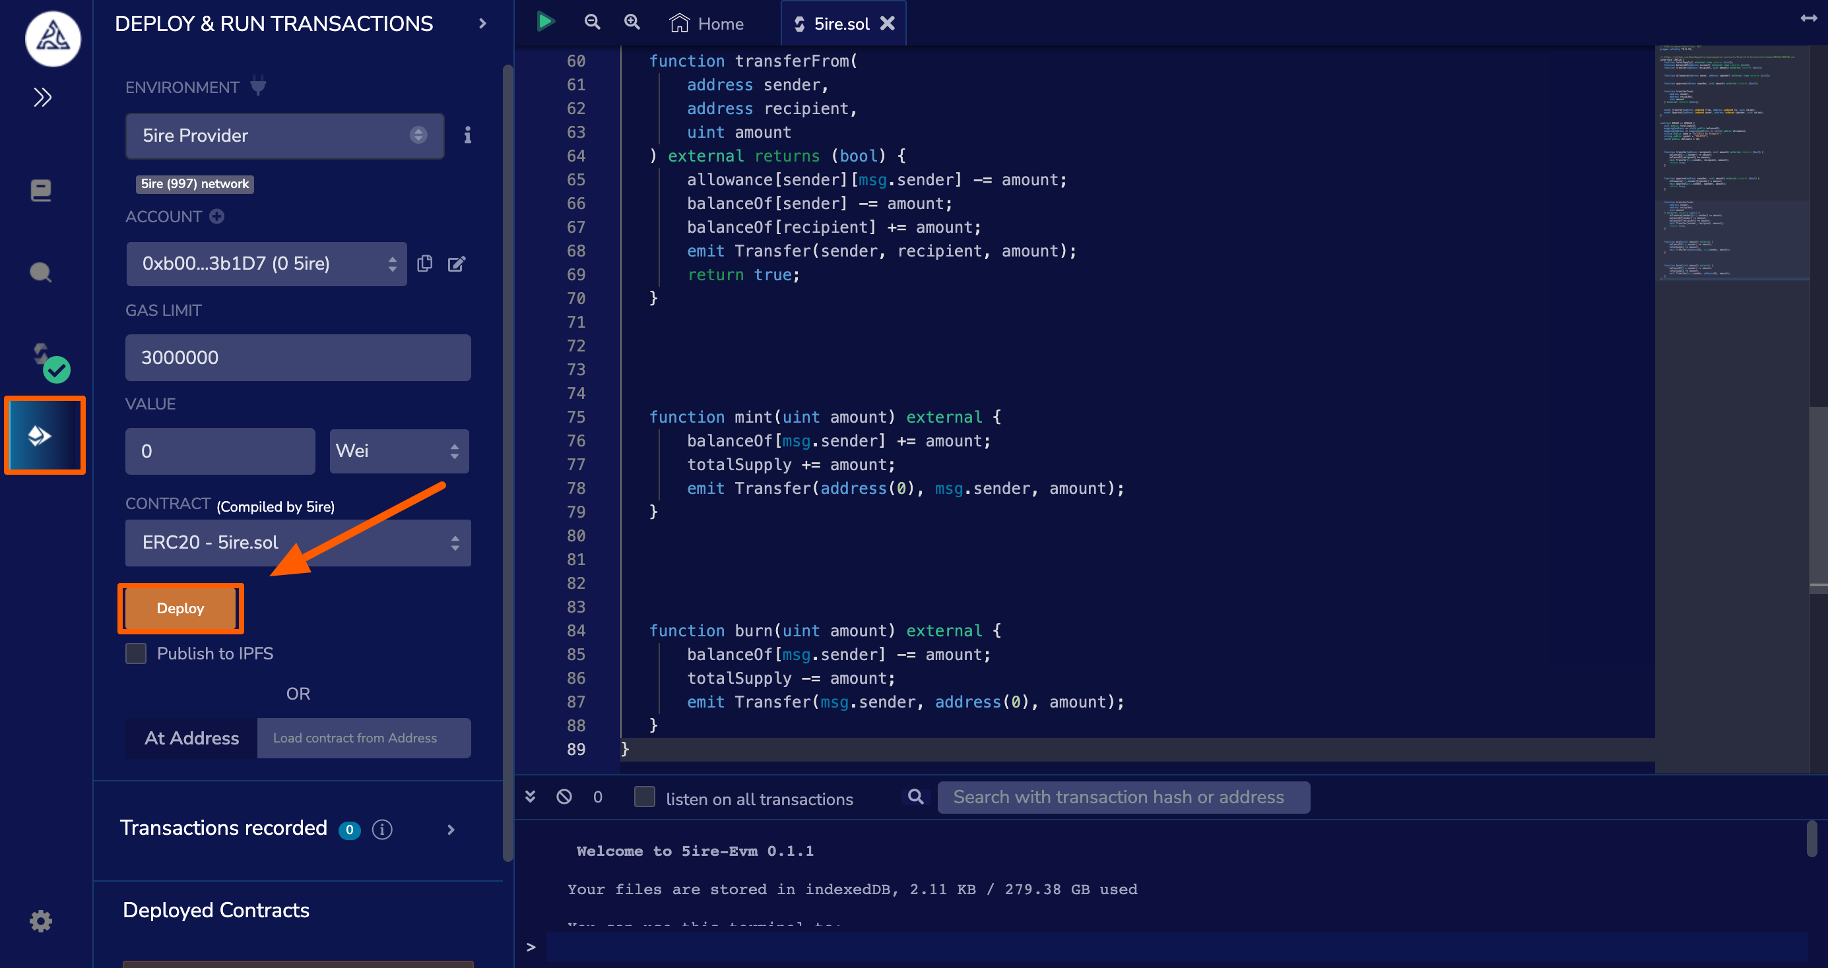Collapse the terminal with double chevron
Image resolution: width=1828 pixels, height=968 pixels.
530,797
